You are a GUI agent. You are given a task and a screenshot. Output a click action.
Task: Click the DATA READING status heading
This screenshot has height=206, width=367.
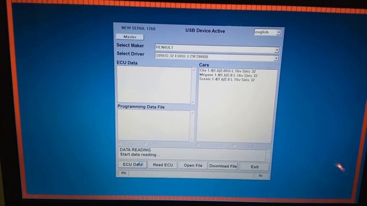click(x=135, y=150)
